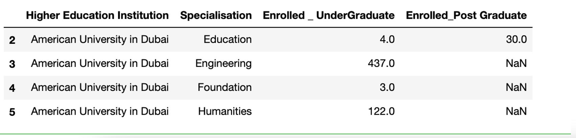
Task: Click the undergraduate value 3.0
Action: pos(387,88)
